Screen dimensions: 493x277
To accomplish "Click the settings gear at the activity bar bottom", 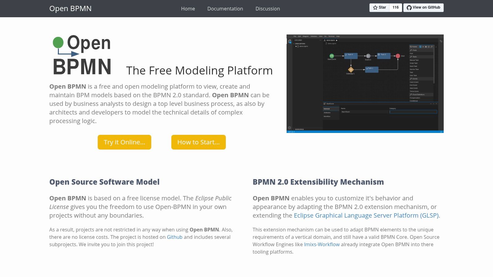I will (289, 126).
